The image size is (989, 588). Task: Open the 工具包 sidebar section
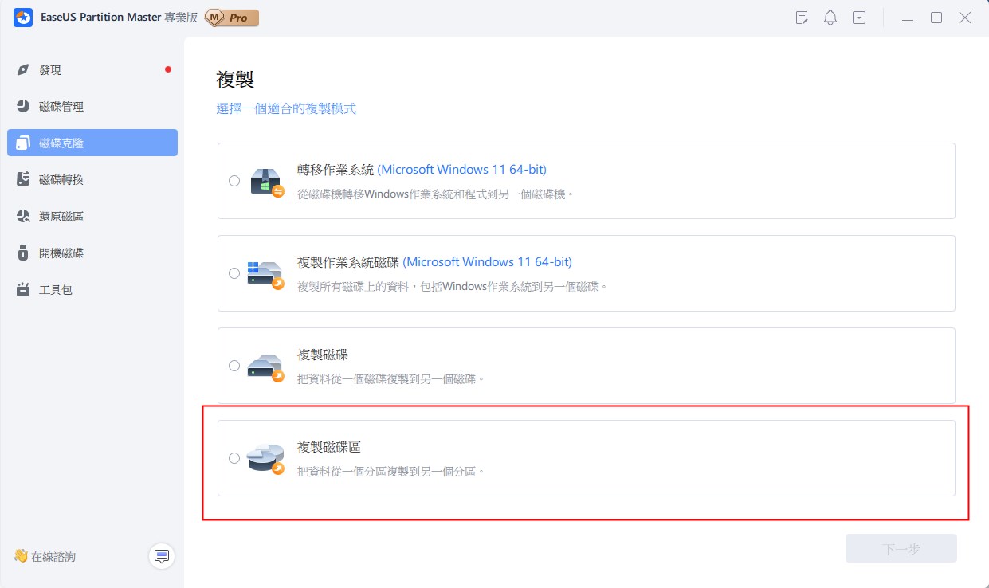pos(56,290)
